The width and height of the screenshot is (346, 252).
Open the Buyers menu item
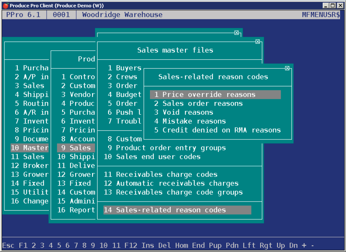click(125, 68)
